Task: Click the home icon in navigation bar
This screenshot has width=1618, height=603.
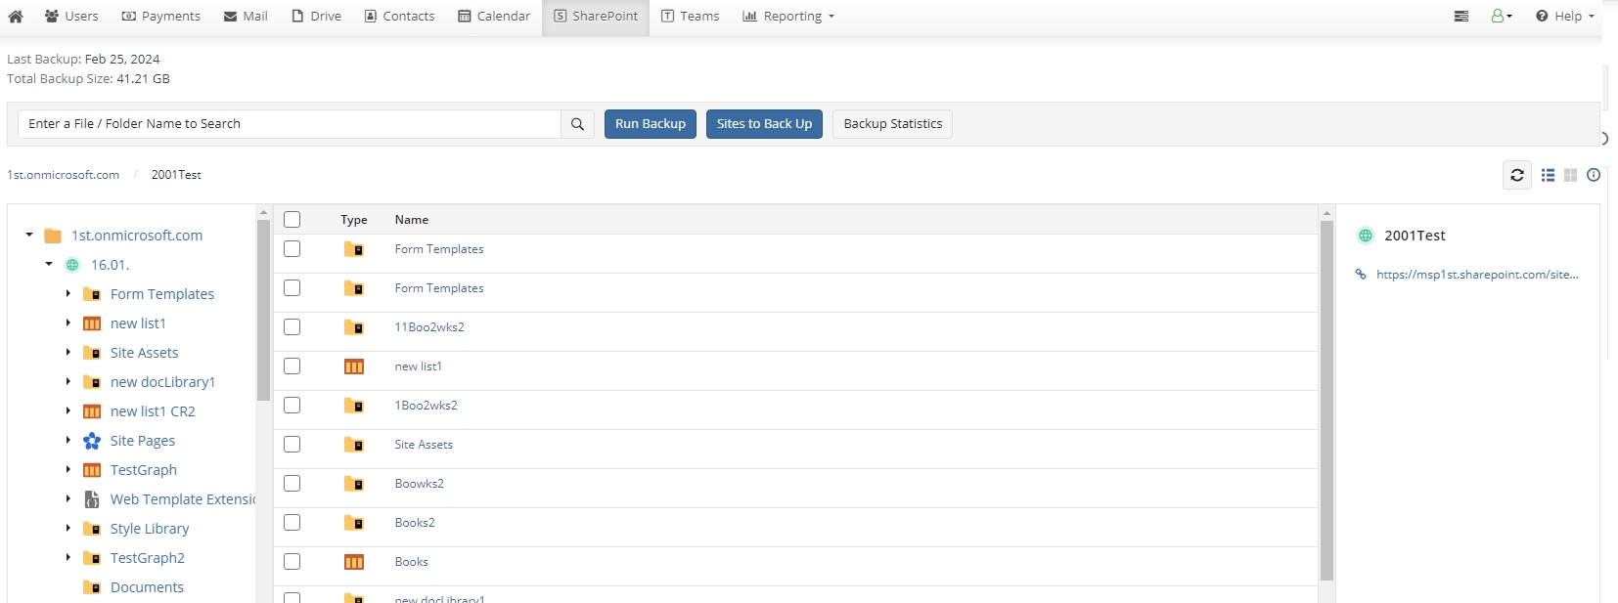Action: tap(16, 17)
